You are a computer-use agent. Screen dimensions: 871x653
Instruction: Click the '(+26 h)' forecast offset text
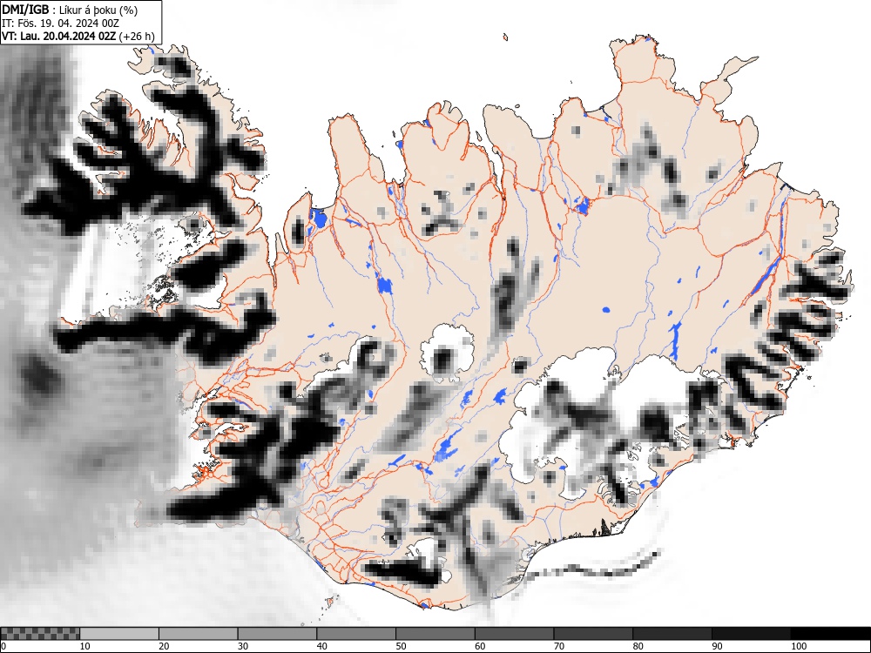point(137,36)
